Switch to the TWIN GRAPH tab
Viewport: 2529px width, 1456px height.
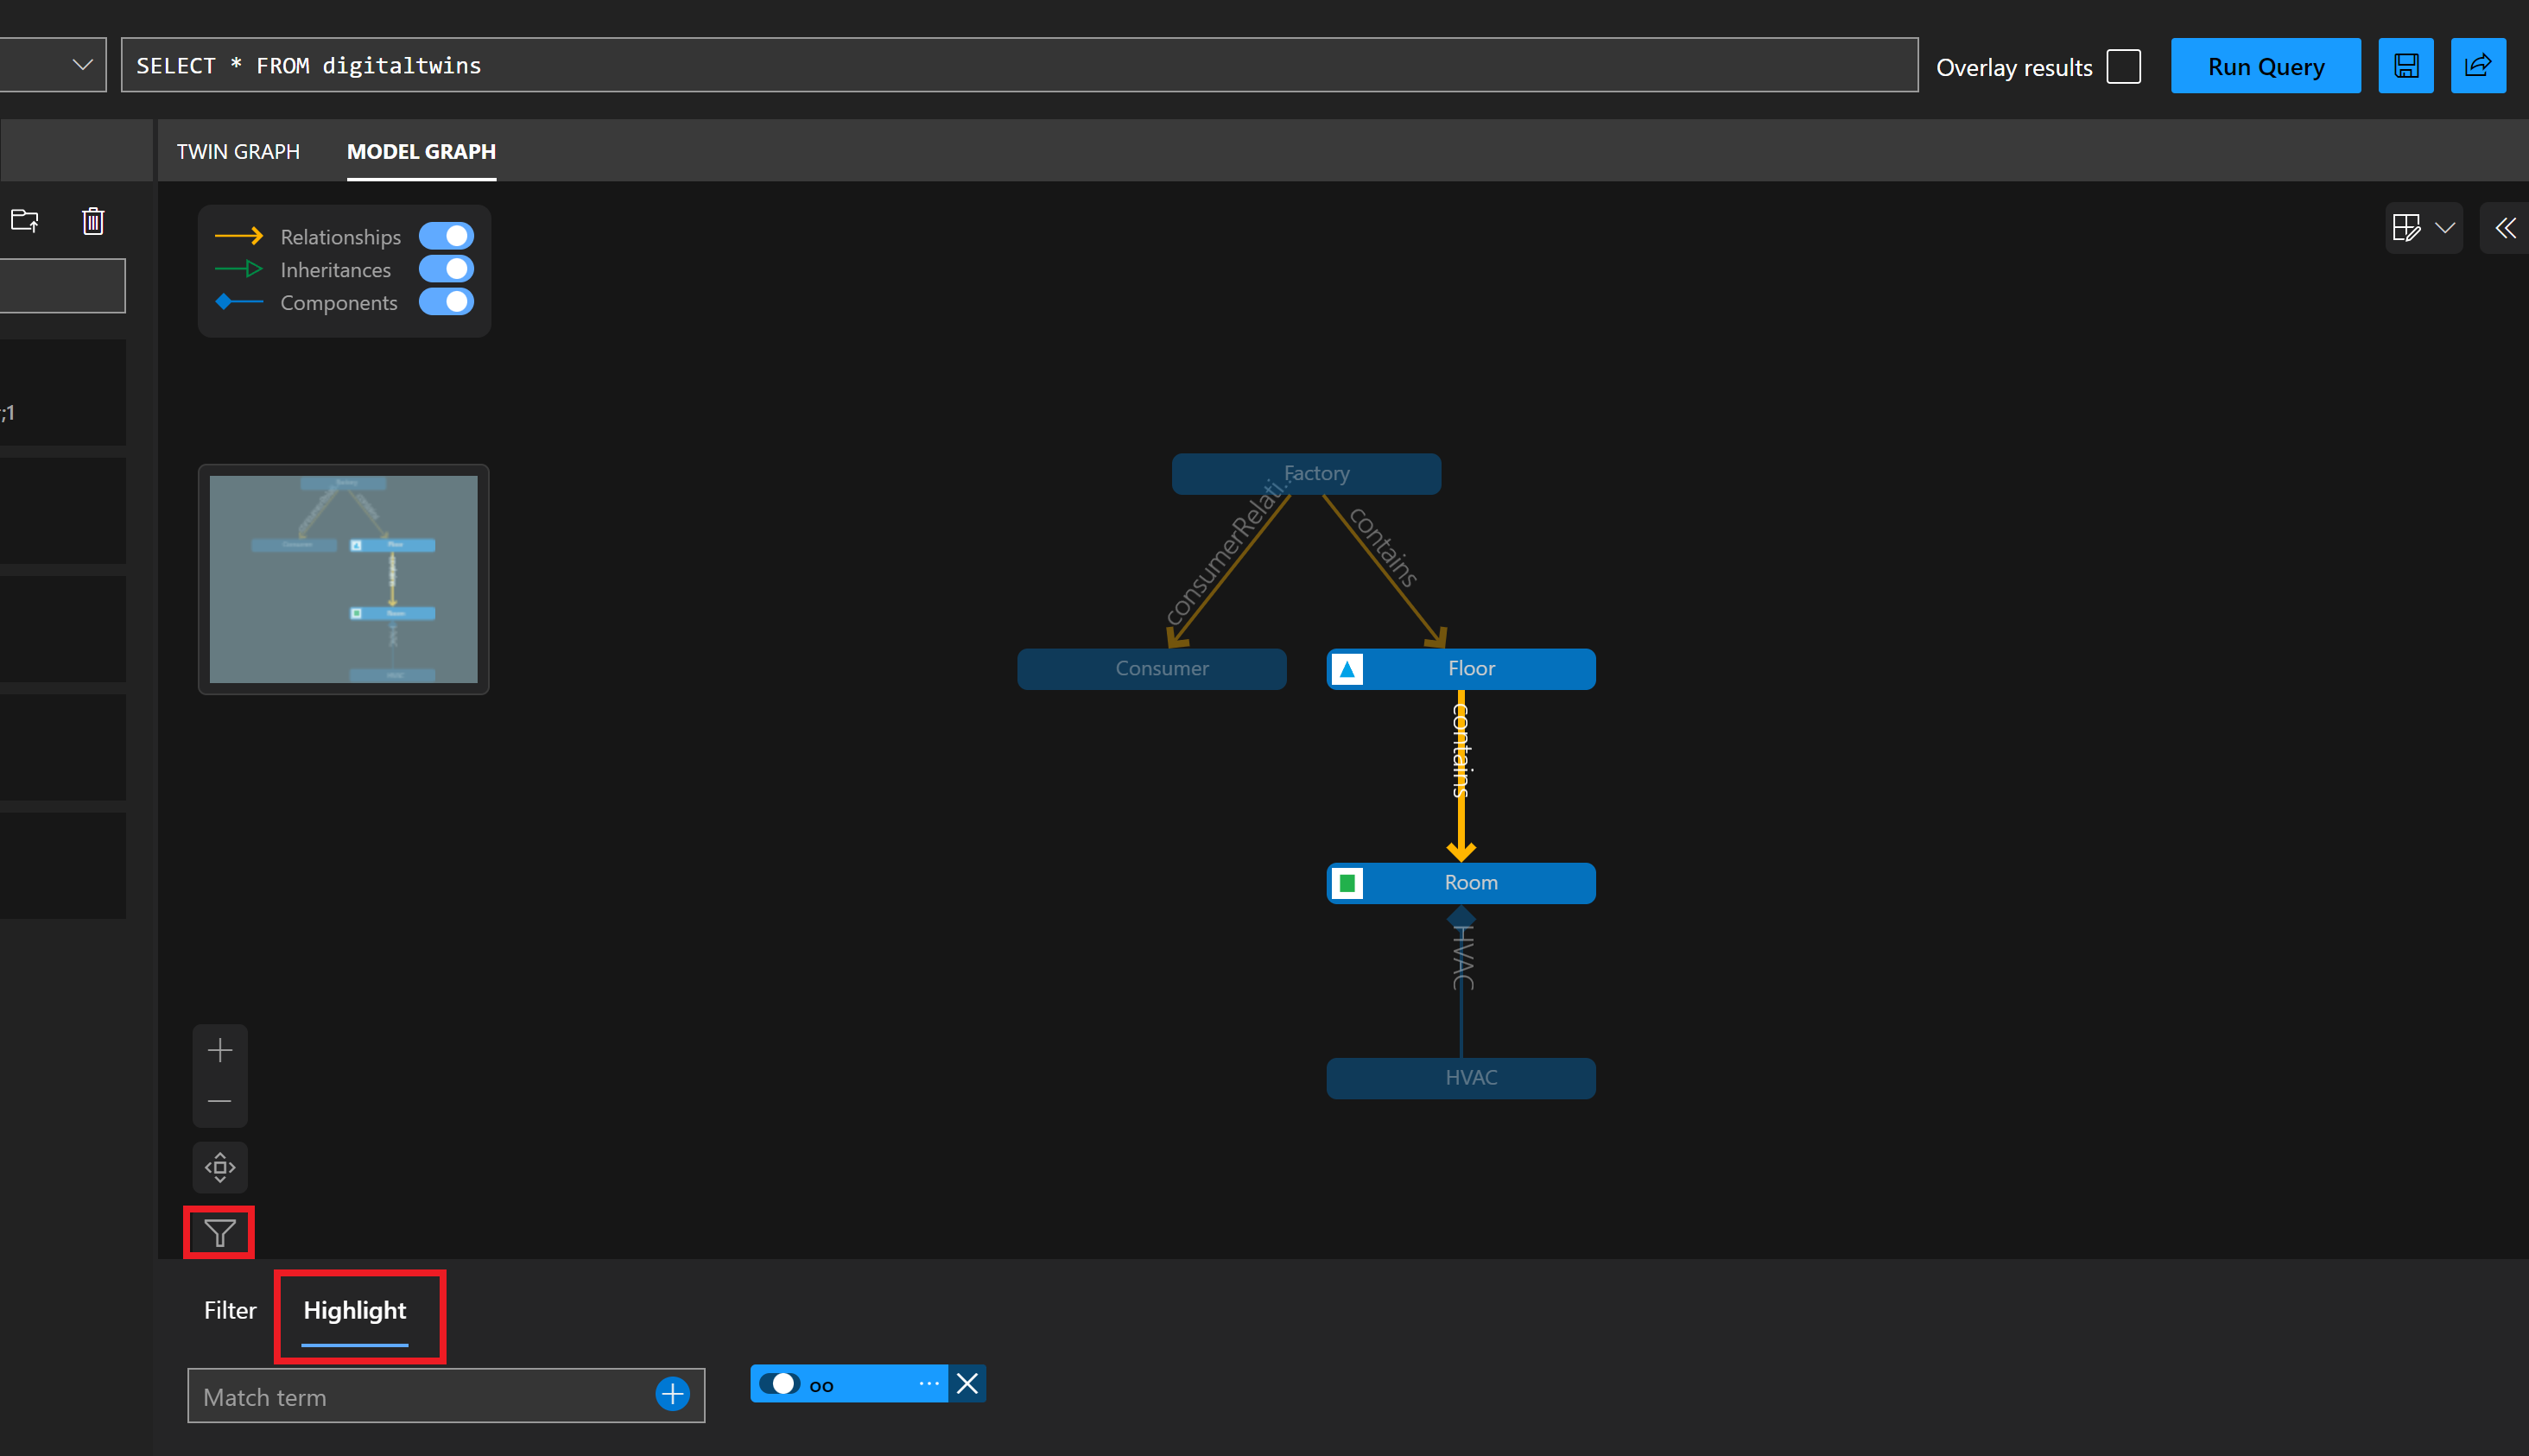[x=238, y=151]
